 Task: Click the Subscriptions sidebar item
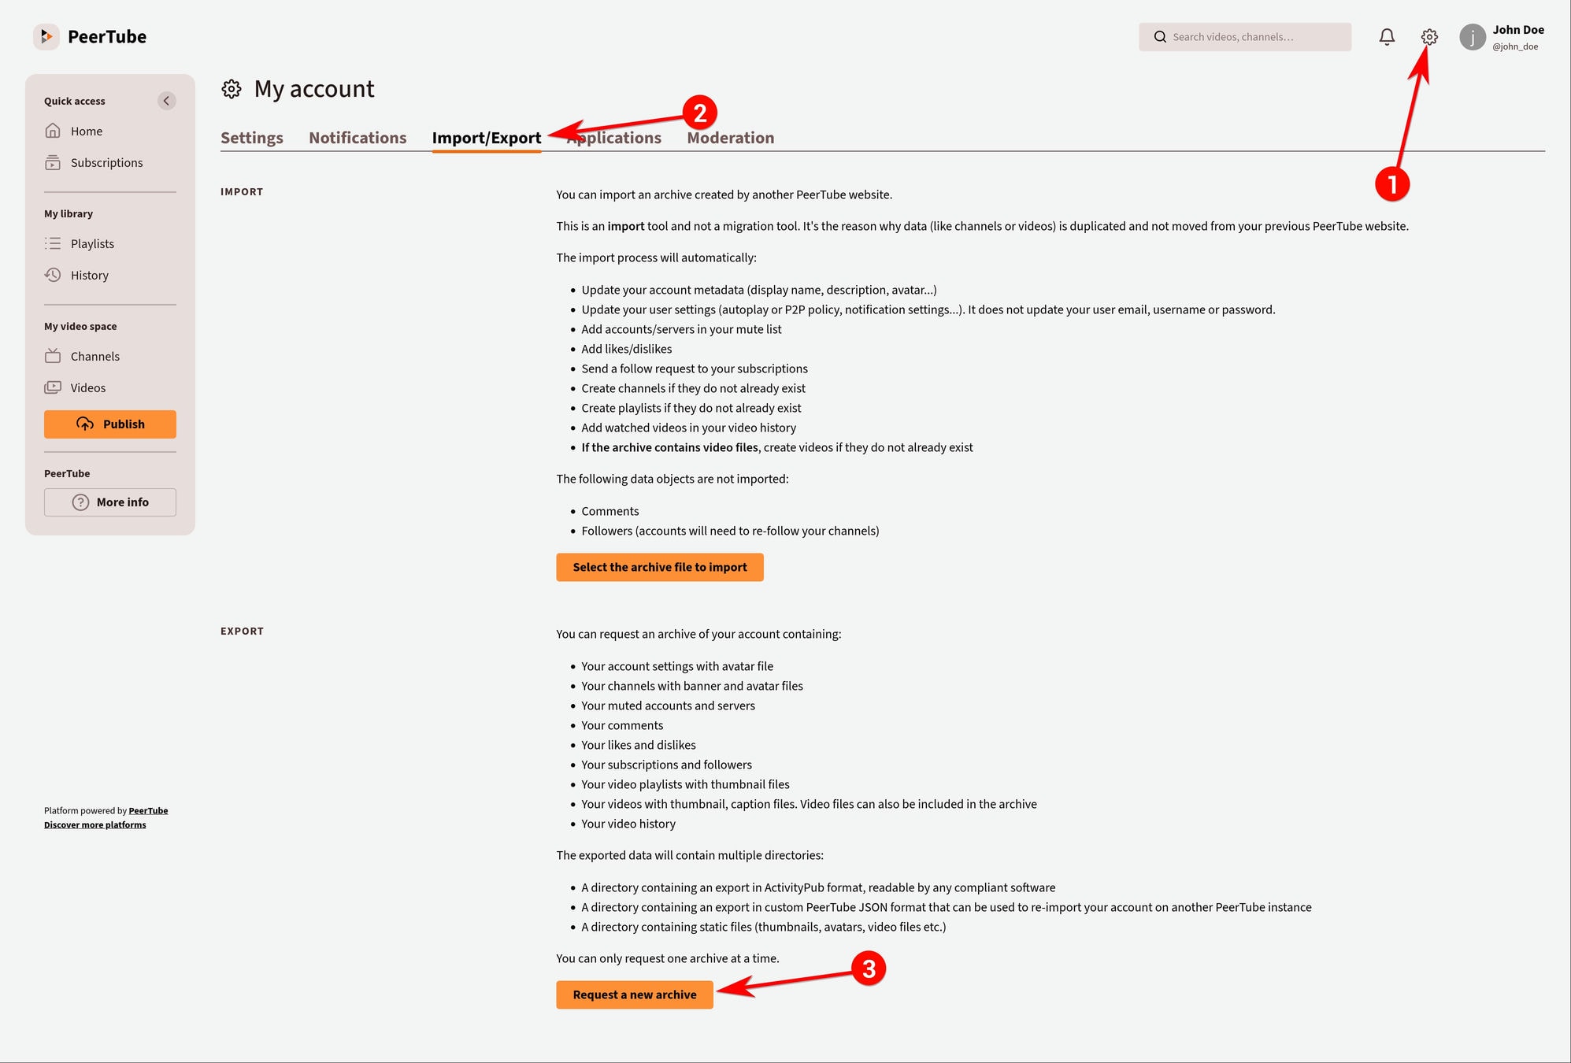tap(106, 162)
